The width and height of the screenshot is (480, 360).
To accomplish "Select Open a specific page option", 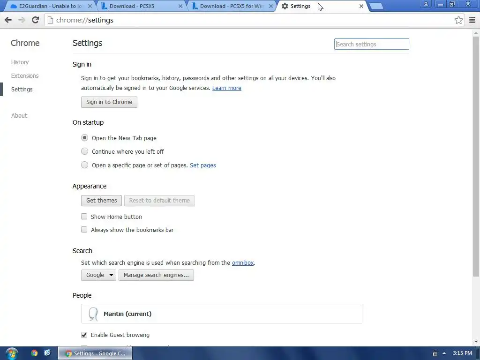I will click(84, 165).
